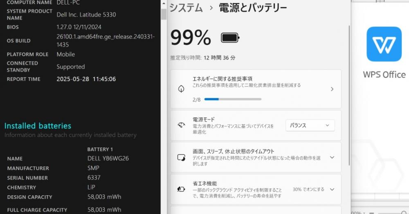Click the battery name DELL Y86WG26

[108, 158]
